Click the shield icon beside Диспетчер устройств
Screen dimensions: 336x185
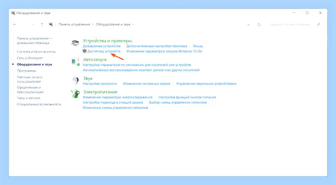click(x=85, y=51)
